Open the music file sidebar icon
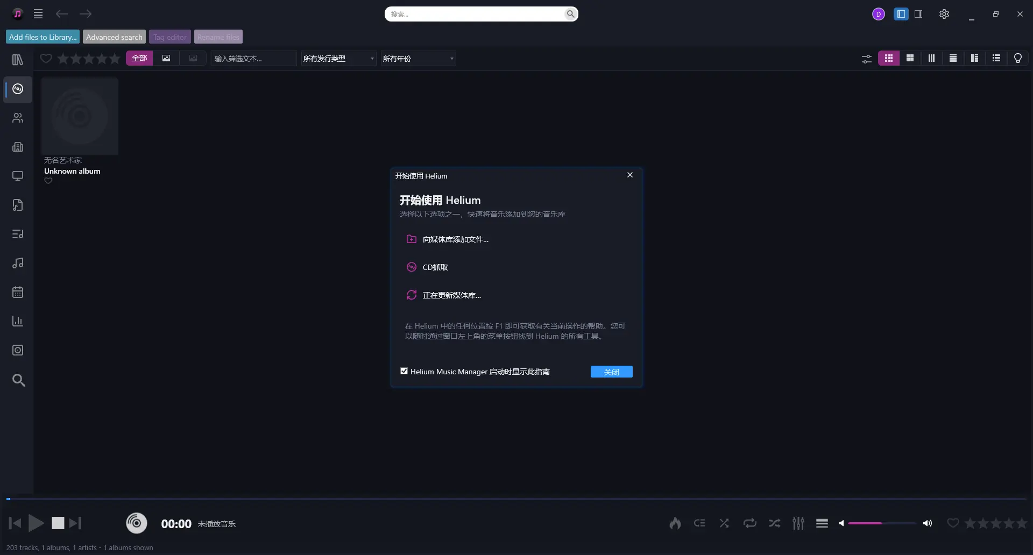The height and width of the screenshot is (555, 1033). coord(18,205)
